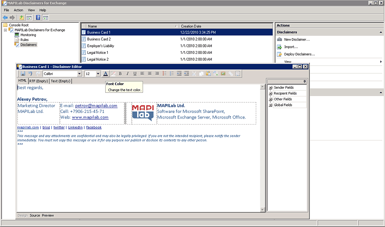Image resolution: width=385 pixels, height=227 pixels.
Task: Open the Calibri font name dropdown
Action: pyautogui.click(x=79, y=74)
